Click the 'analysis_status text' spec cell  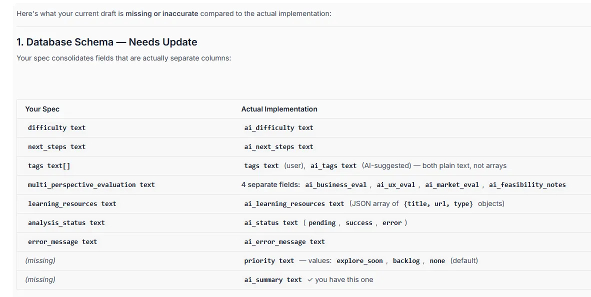pyautogui.click(x=66, y=223)
